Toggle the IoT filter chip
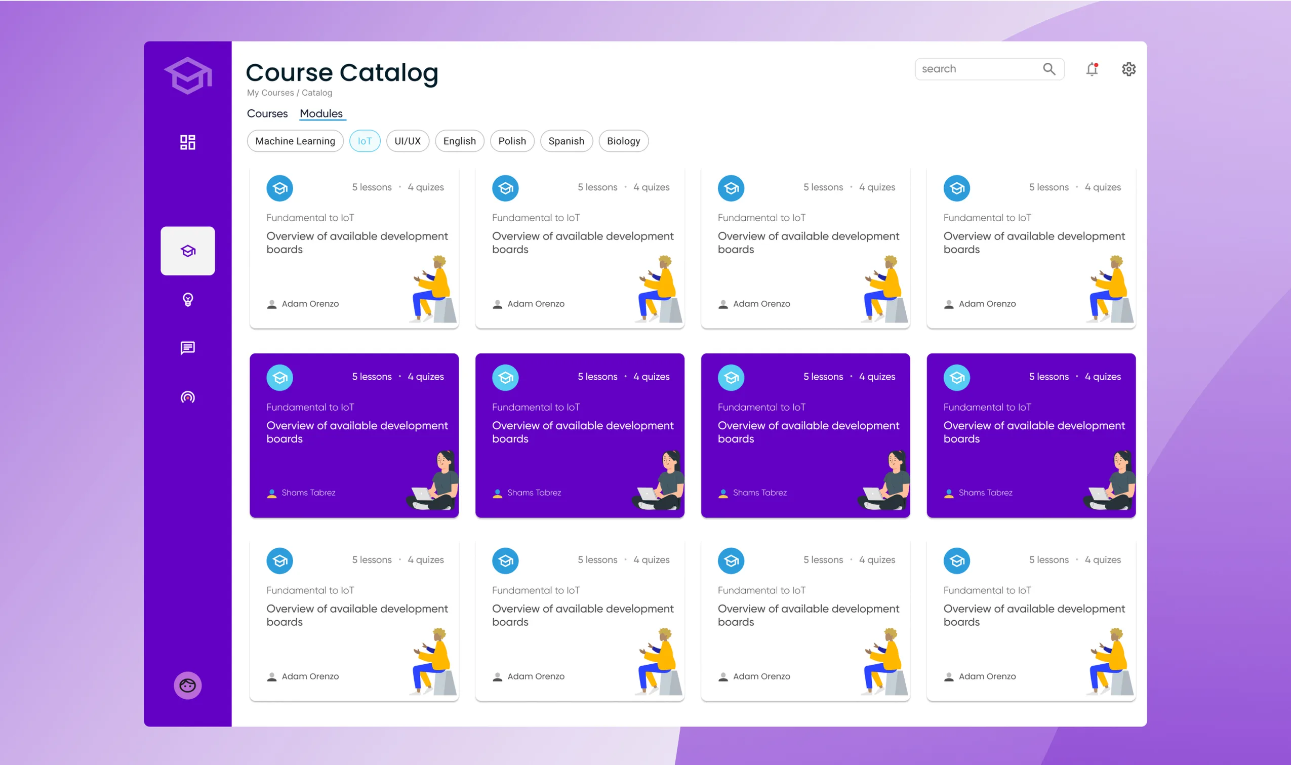The width and height of the screenshot is (1291, 765). pyautogui.click(x=365, y=141)
